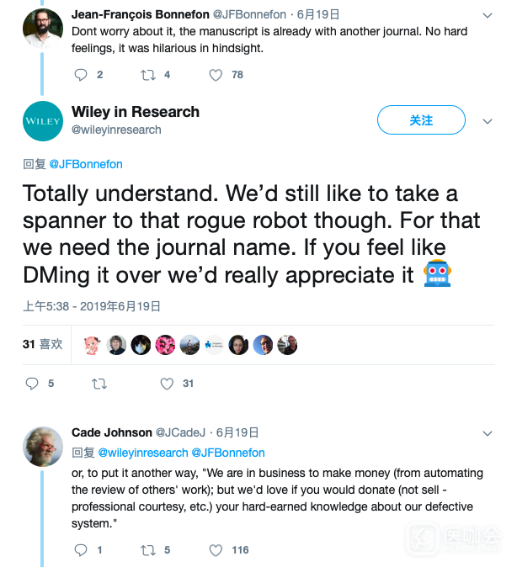Retweet Cade Johnson's tweet
517x567 pixels.
(x=148, y=550)
